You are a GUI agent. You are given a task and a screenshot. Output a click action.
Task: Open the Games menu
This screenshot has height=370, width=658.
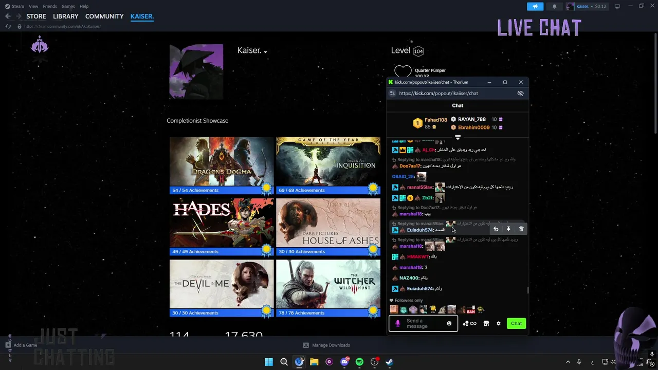point(68,6)
